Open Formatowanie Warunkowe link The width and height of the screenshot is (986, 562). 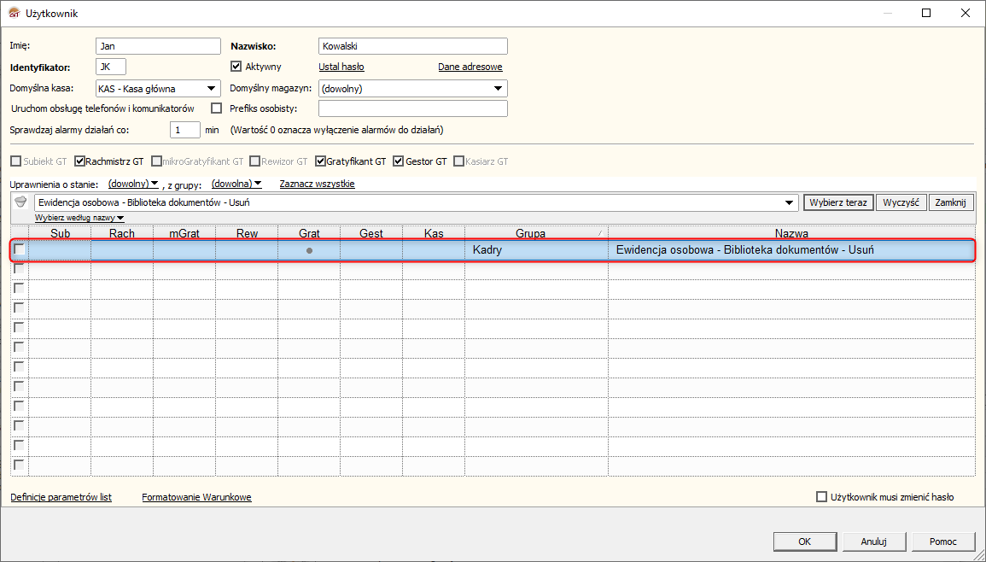pyautogui.click(x=197, y=497)
